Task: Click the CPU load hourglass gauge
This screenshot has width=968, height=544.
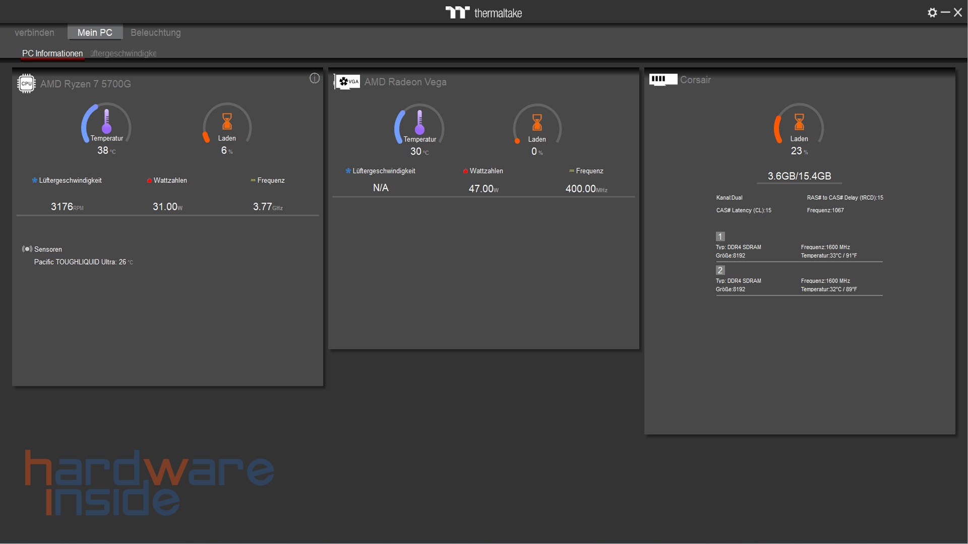Action: [227, 122]
